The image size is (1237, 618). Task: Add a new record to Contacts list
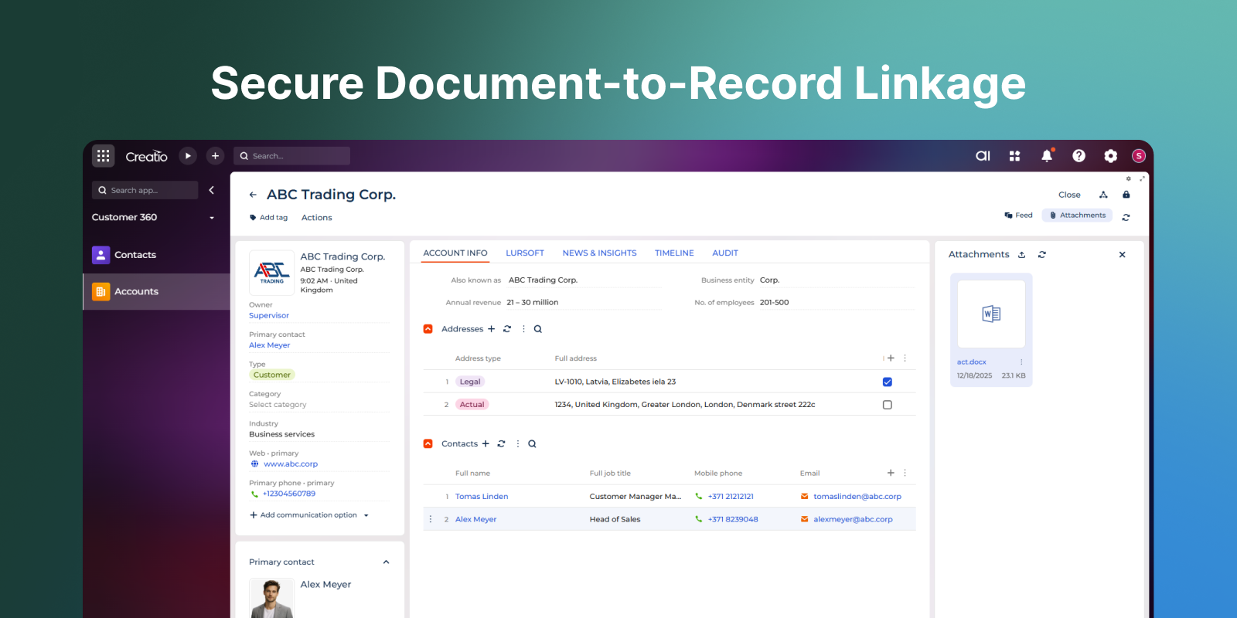click(486, 444)
